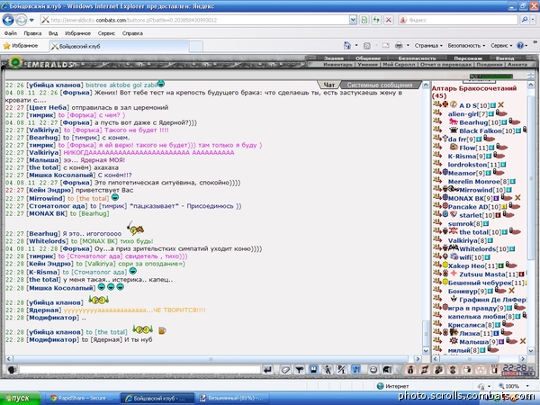This screenshot has height=405, width=540.
Task: Click the Yandex search magnifier icon
Action: 524,20
